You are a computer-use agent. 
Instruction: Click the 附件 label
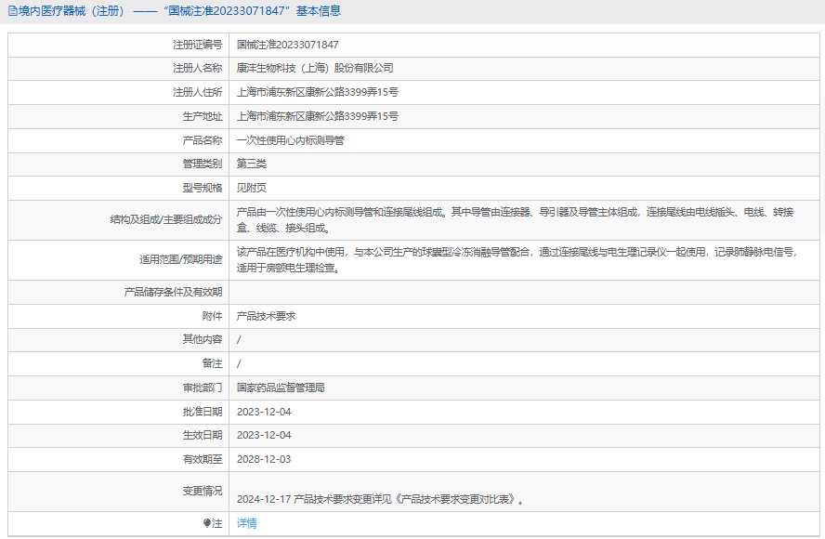coord(213,316)
